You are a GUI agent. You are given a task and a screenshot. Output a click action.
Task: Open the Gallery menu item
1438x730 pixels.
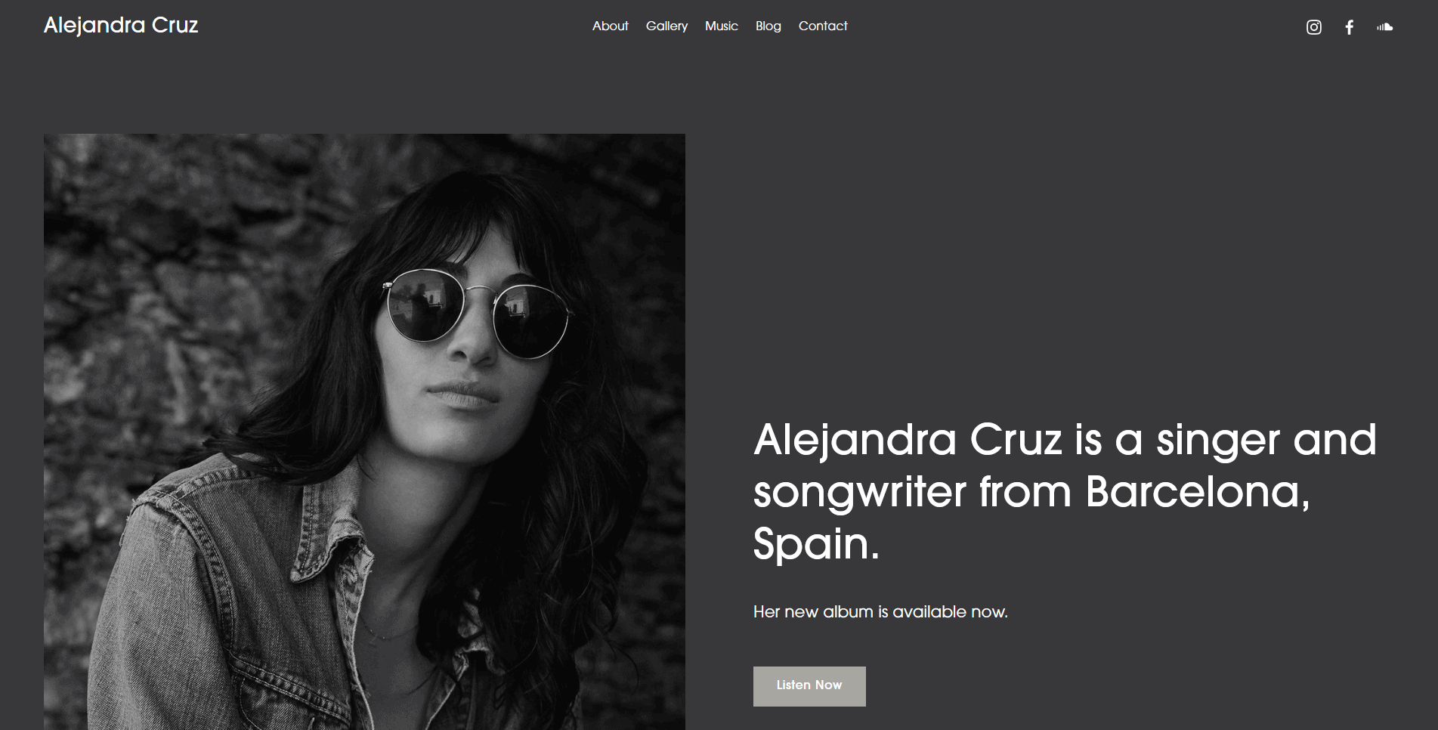[666, 26]
